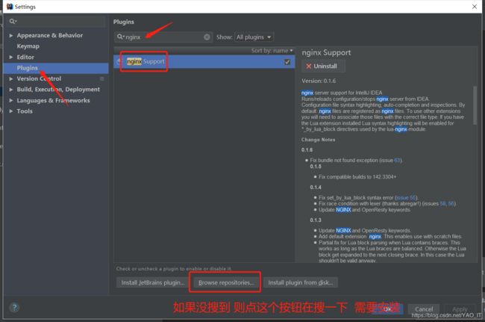Screen dimensions: 485x322
Task: Open issue 58 link in change notes
Action: [443, 204]
